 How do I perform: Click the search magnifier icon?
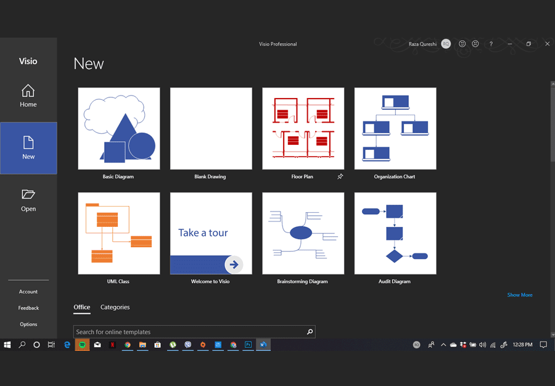coord(310,332)
